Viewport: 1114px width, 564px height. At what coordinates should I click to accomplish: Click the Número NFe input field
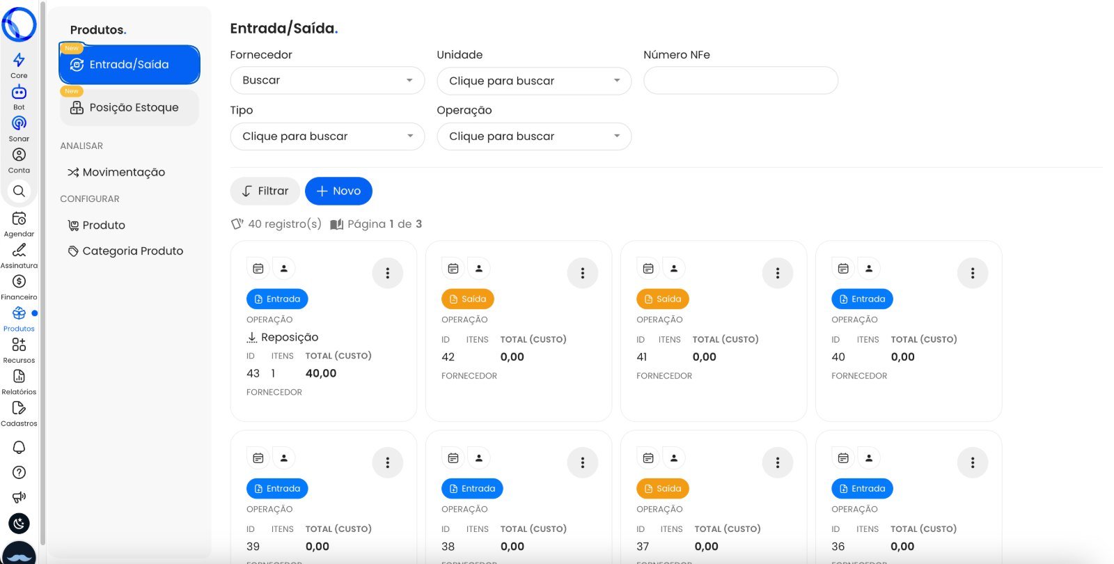741,80
